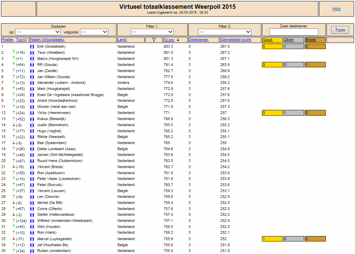Click the blue icon next to RR (Gouda)
Image resolution: width=355 pixels, height=254 pixels.
[32, 65]
